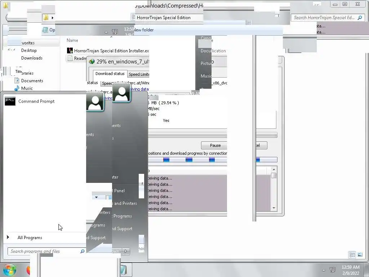
Task: Click the Start menu search magnifier icon
Action: point(83,251)
